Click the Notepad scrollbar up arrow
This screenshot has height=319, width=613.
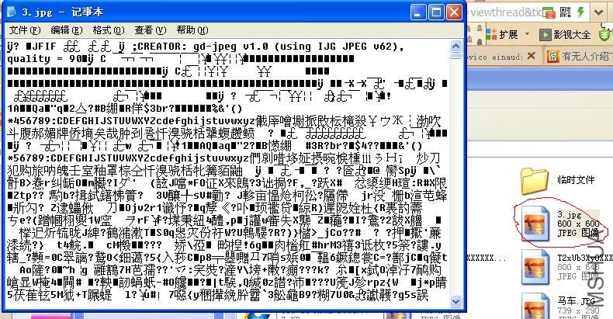click(x=456, y=45)
